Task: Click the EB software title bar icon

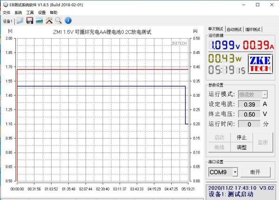Action: point(5,4)
